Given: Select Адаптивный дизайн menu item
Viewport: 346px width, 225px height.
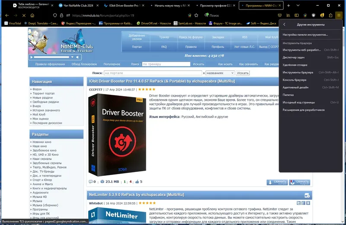Looking at the screenshot, I should coord(311,87).
